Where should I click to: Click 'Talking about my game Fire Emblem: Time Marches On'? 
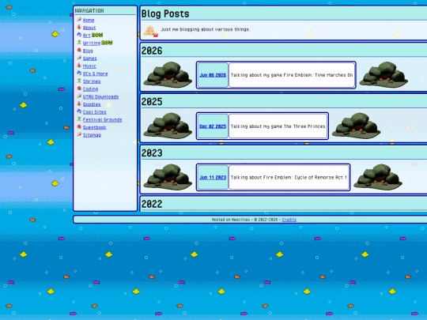292,75
